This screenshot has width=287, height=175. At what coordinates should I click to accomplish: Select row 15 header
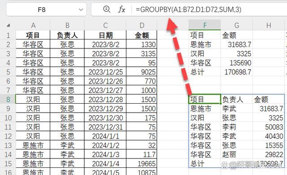tap(8, 163)
